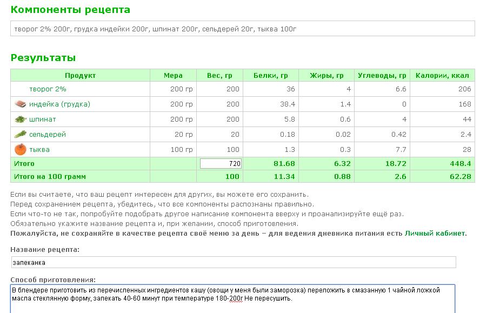This screenshot has height=313, width=480.
Task: Select total fat value 6.32
Action: (x=342, y=164)
